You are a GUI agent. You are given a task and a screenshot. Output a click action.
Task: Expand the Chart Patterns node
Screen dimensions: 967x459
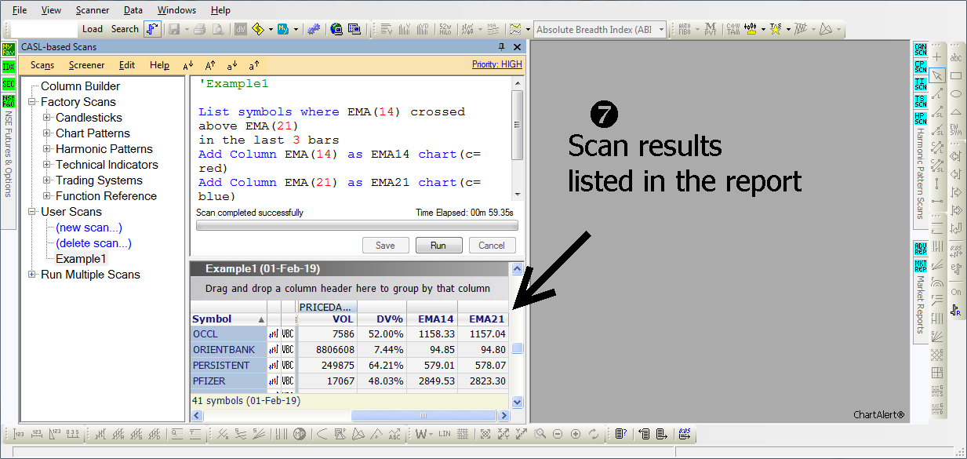point(47,133)
